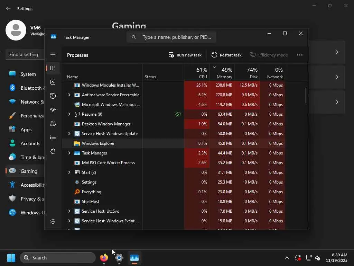354x266 pixels.
Task: Click the 45.0 MB memory cell
Action: point(222,143)
